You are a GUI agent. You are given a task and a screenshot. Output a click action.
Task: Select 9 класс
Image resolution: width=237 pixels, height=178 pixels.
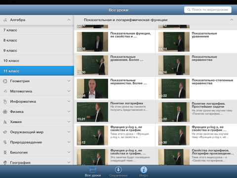pos(37,50)
